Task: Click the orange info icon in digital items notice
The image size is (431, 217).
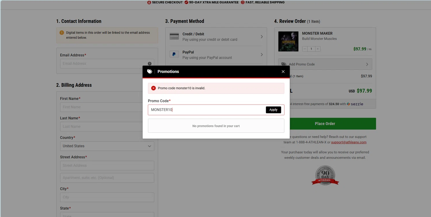Action: point(62,33)
